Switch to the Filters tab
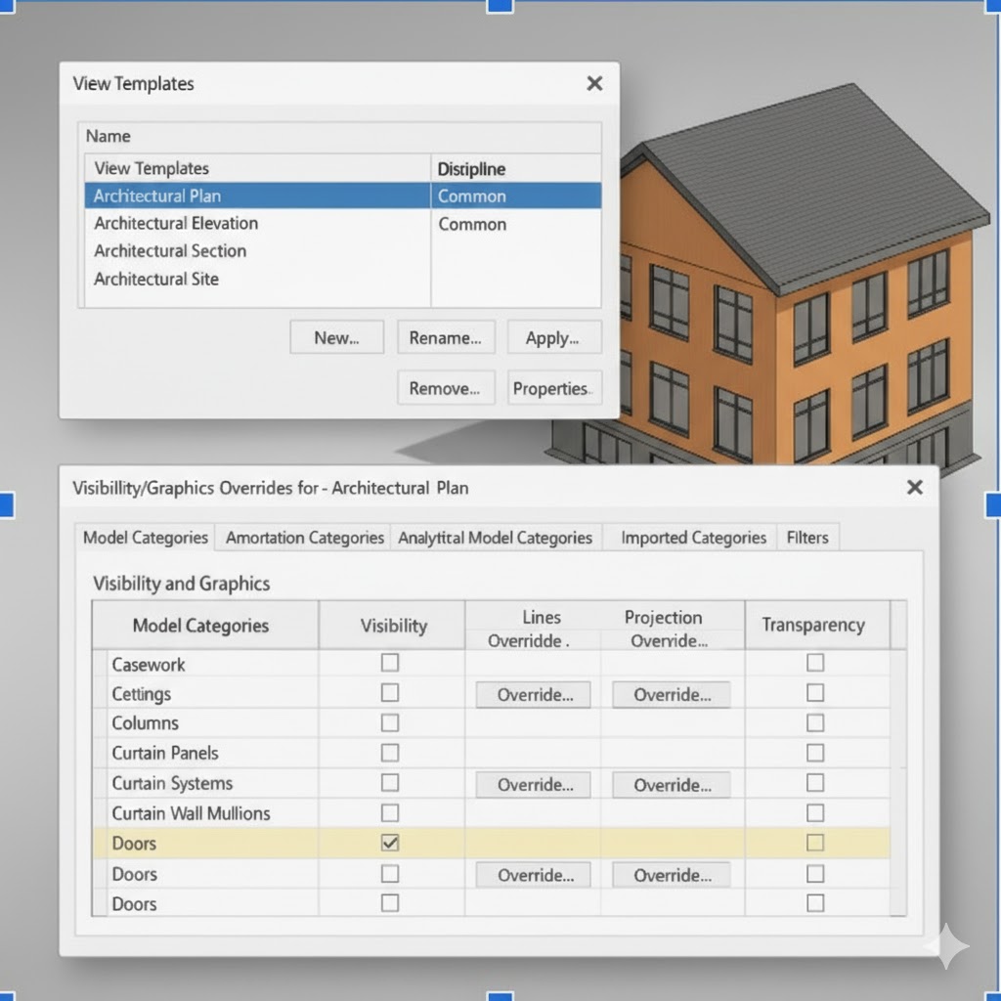This screenshot has height=1001, width=1001. (x=806, y=538)
